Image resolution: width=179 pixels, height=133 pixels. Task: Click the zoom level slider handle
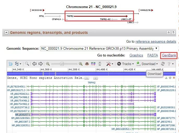tap(62, 64)
